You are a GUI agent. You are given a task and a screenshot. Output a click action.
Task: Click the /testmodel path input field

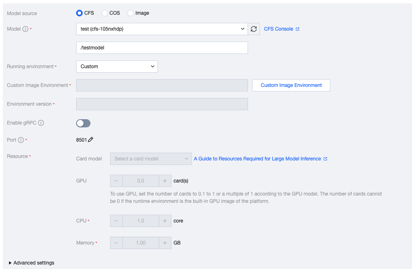162,48
